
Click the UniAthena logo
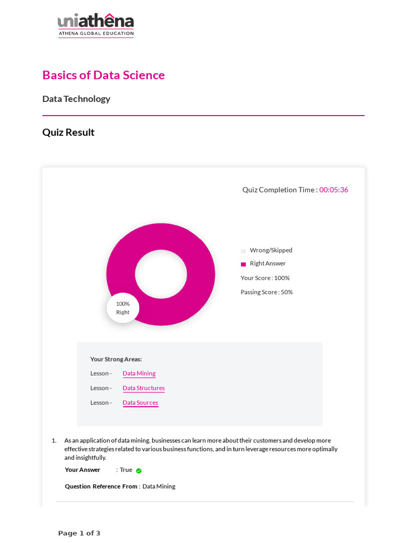click(96, 25)
